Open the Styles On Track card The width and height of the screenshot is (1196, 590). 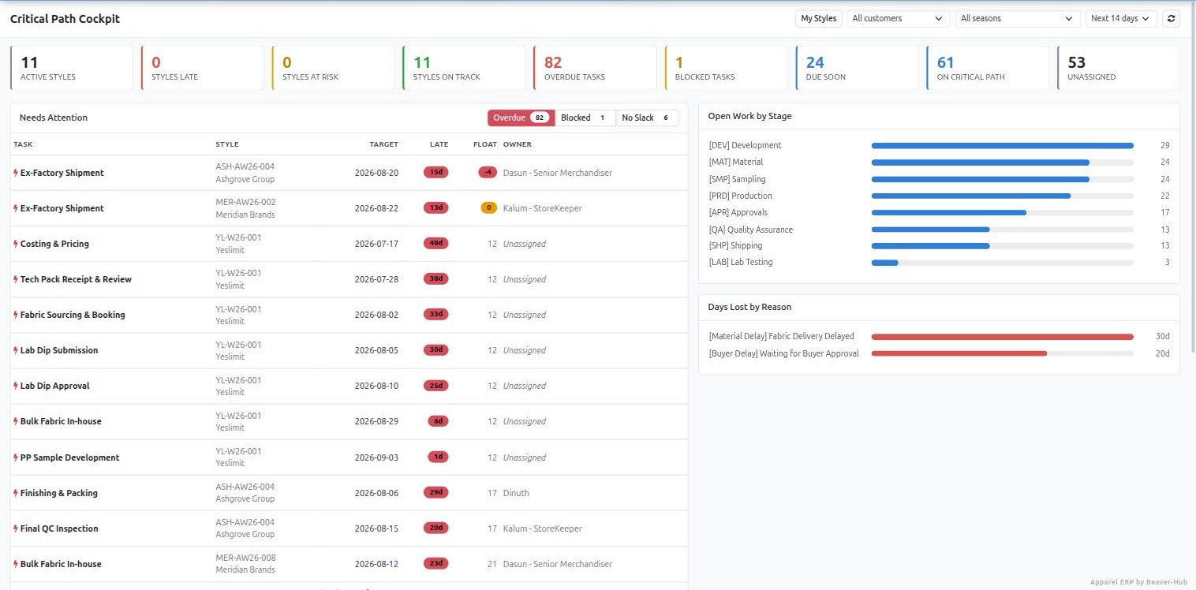click(x=464, y=68)
